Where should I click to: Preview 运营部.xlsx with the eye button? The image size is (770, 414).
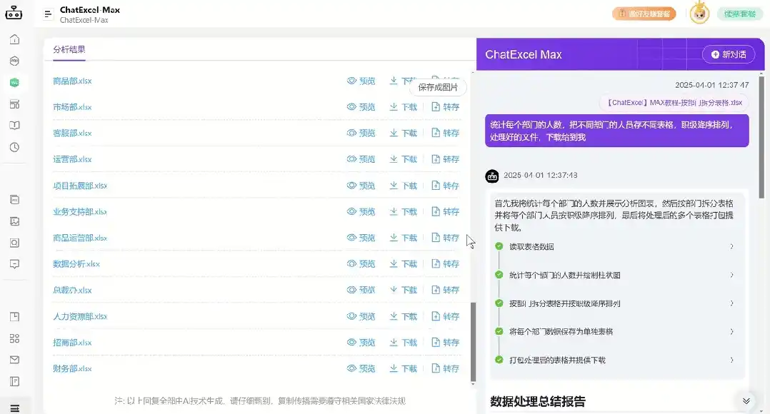tap(361, 159)
